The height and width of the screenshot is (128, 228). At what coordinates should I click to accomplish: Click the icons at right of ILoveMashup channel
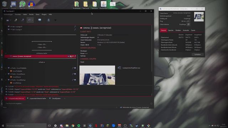pyautogui.click(x=74, y=80)
